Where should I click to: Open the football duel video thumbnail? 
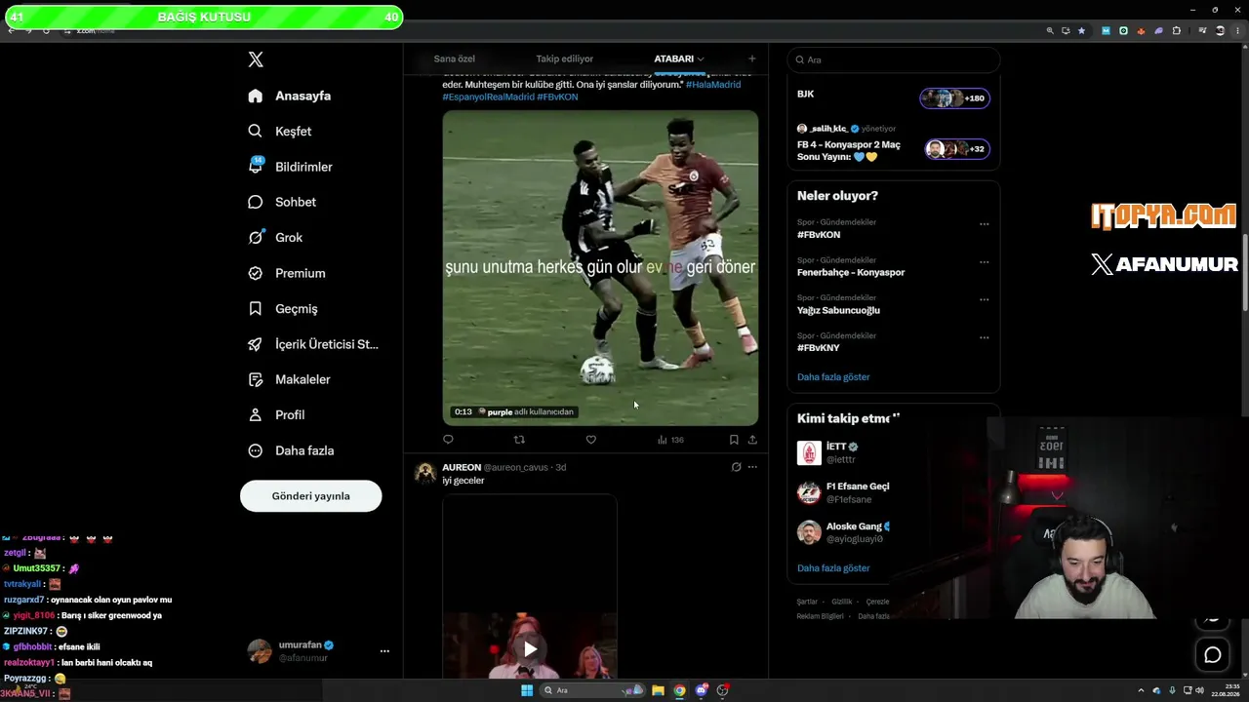tap(600, 267)
